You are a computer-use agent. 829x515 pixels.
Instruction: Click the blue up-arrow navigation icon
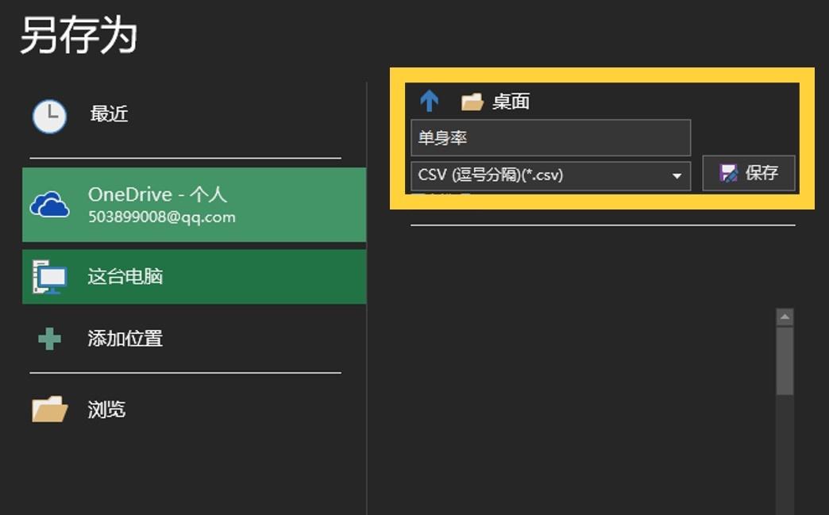tap(429, 101)
